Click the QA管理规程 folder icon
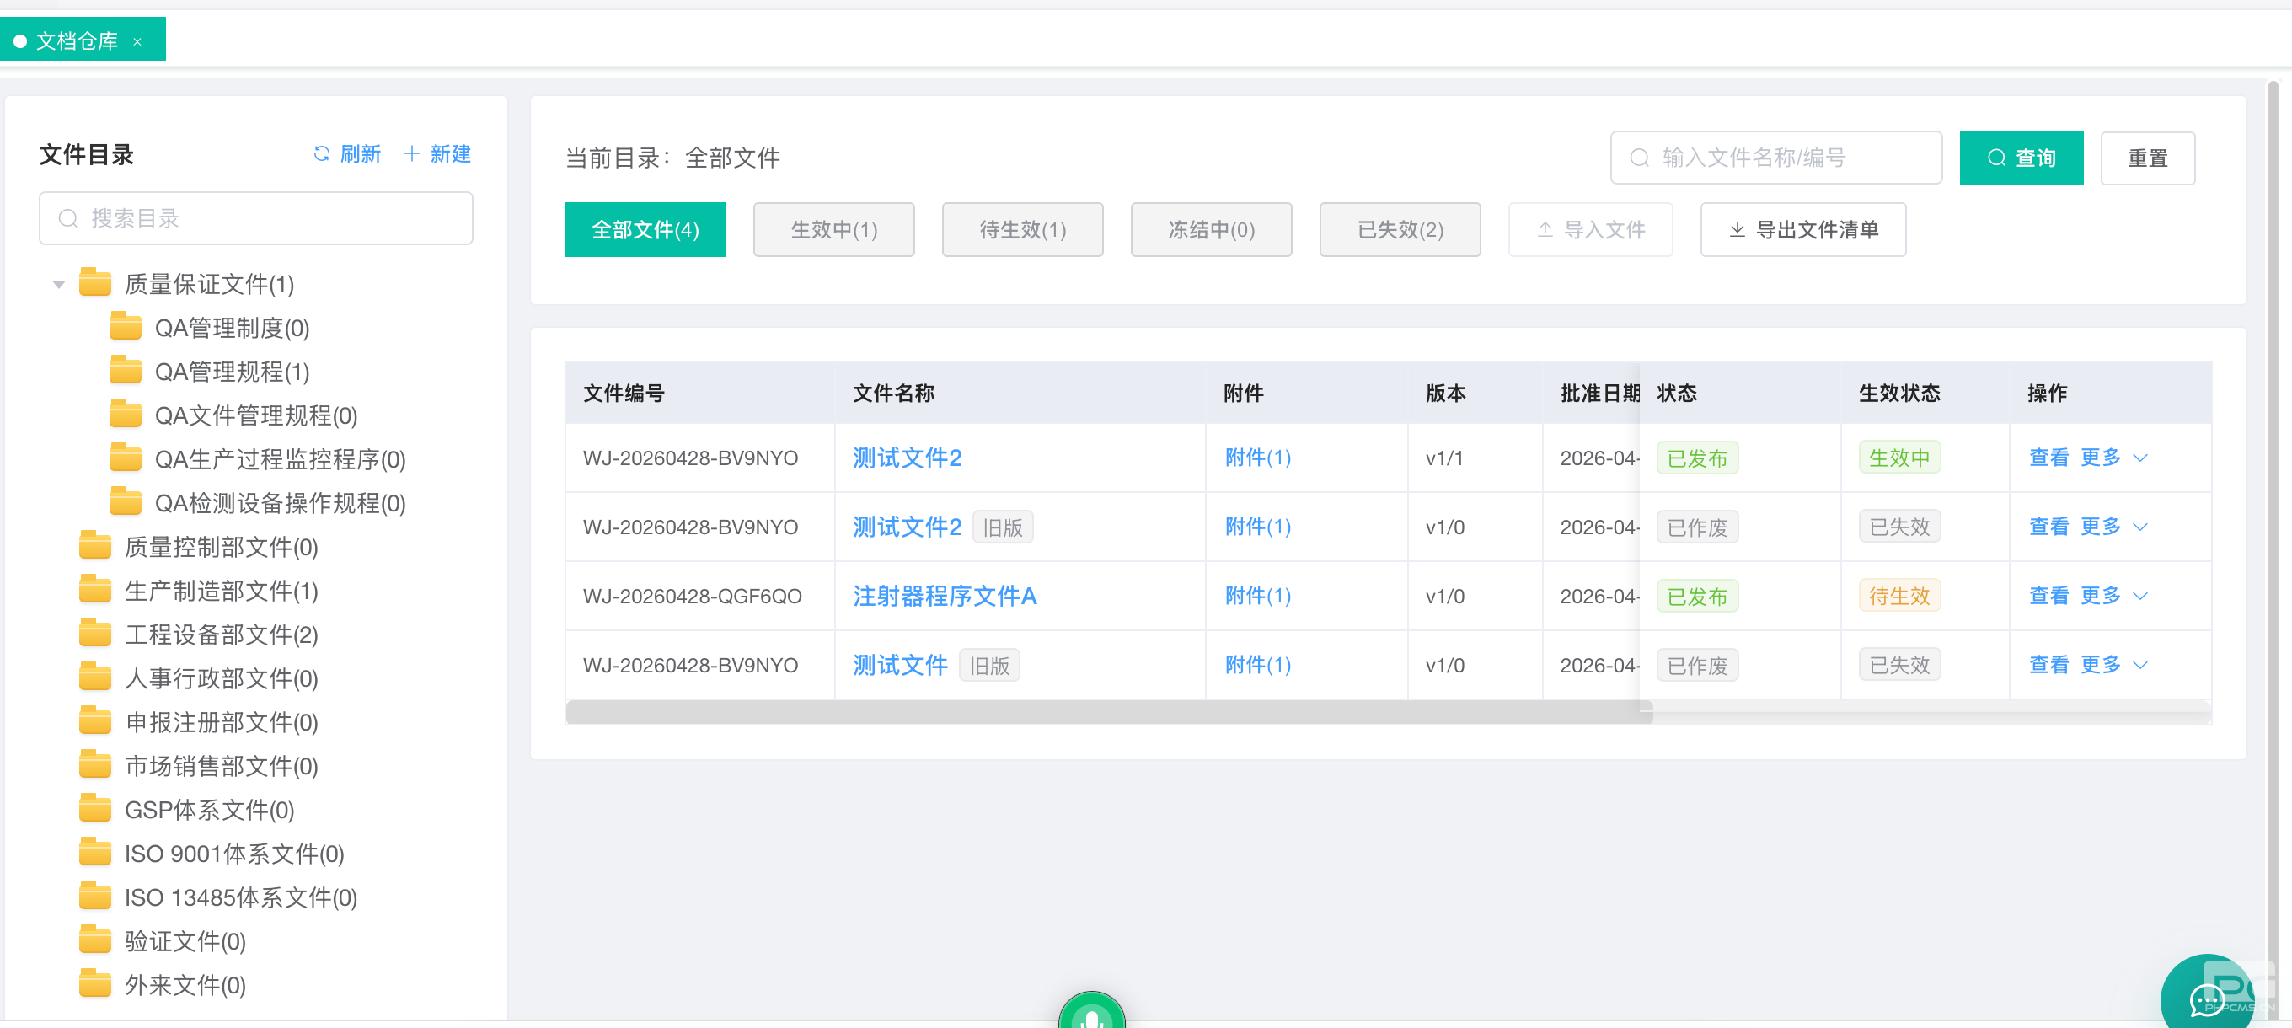Viewport: 2292px width, 1028px height. tap(126, 370)
